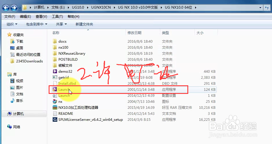272x144 pixels.
Task: Select the getcid application icon
Action: 55,77
